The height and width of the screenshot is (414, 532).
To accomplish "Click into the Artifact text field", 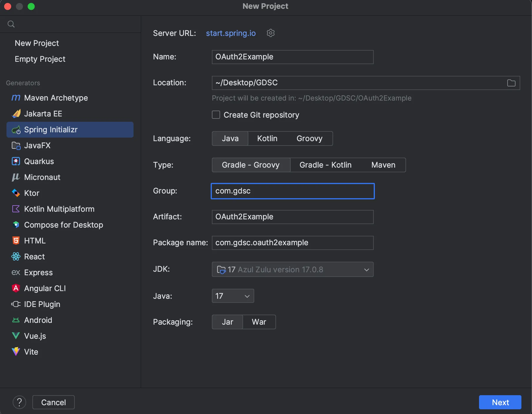I will 292,217.
